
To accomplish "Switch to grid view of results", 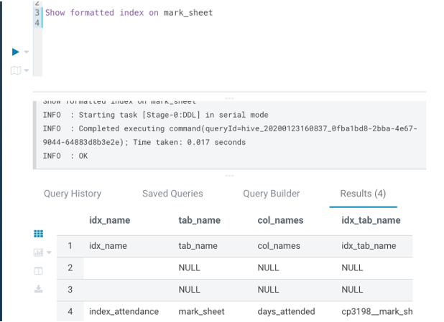I will (x=39, y=234).
